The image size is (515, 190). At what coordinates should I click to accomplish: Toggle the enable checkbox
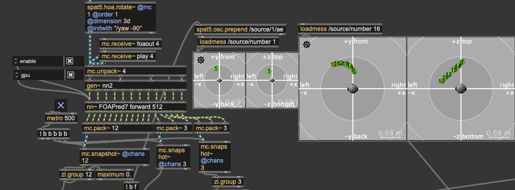[x=69, y=61]
